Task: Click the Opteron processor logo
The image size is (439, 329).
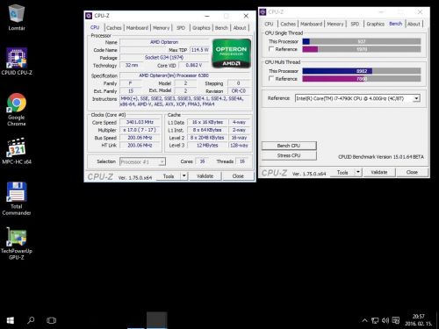Action: click(x=231, y=54)
